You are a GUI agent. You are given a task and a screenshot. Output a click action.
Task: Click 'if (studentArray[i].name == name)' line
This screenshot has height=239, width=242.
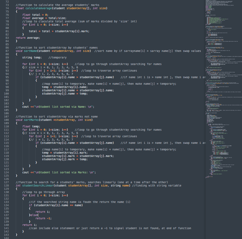pos(56,205)
